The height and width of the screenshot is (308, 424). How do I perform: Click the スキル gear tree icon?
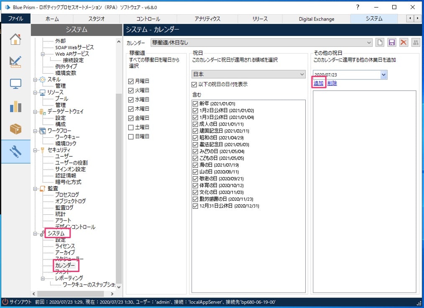coord(43,80)
